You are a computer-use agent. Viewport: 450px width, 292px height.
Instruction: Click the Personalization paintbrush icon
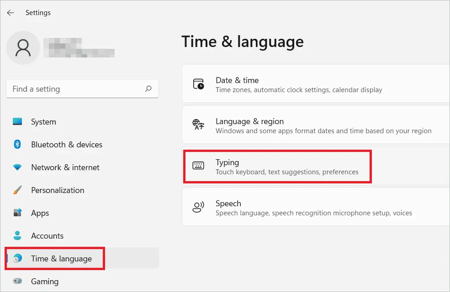pyautogui.click(x=17, y=190)
